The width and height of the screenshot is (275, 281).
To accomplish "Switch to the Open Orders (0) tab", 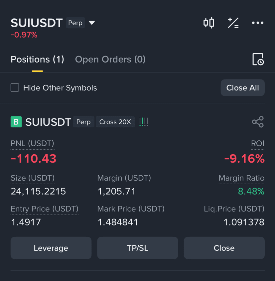I will point(110,59).
